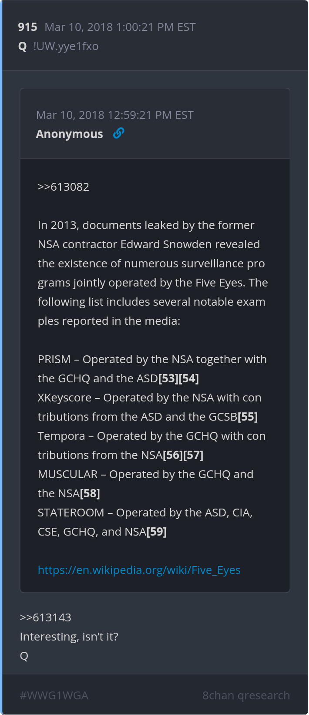This screenshot has width=309, height=715.
Task: Open the Wikipedia Five_Eyes link
Action: click(x=139, y=570)
